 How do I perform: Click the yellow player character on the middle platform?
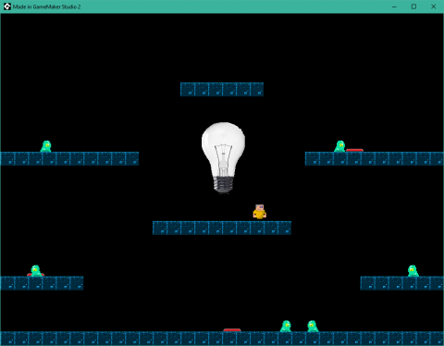coord(260,212)
